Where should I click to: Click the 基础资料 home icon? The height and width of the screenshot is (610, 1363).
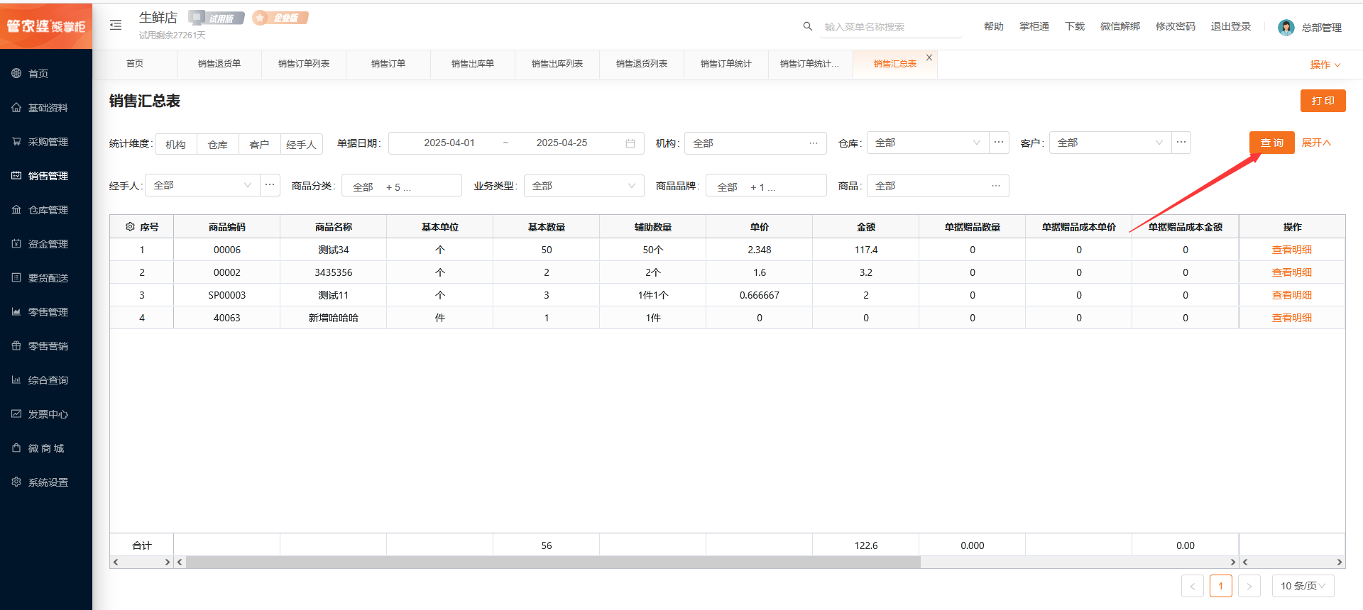tap(16, 107)
